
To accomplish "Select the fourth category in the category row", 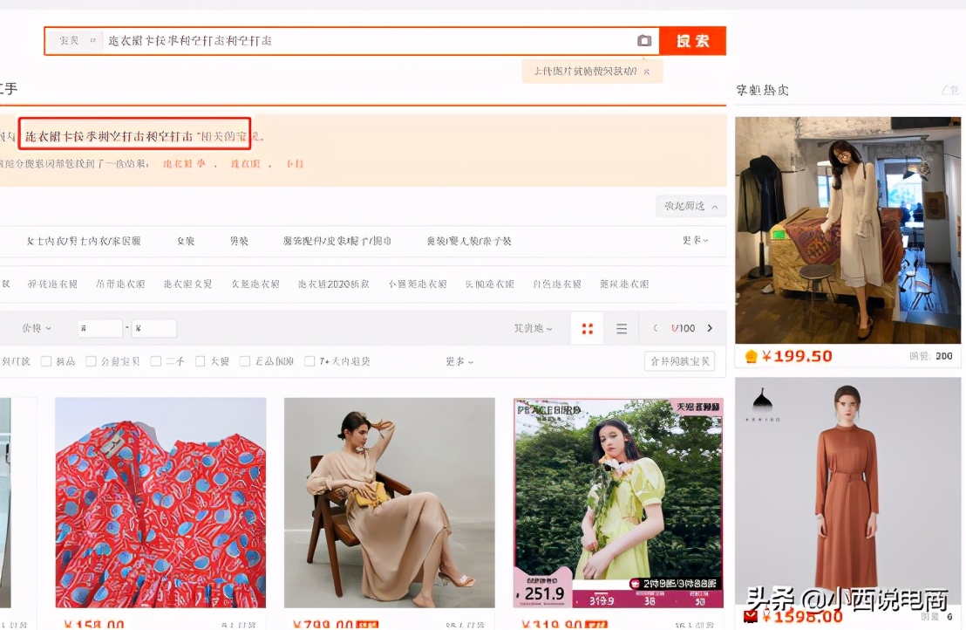I will coord(337,241).
